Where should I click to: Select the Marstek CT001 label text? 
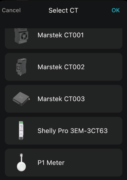coord(60,35)
